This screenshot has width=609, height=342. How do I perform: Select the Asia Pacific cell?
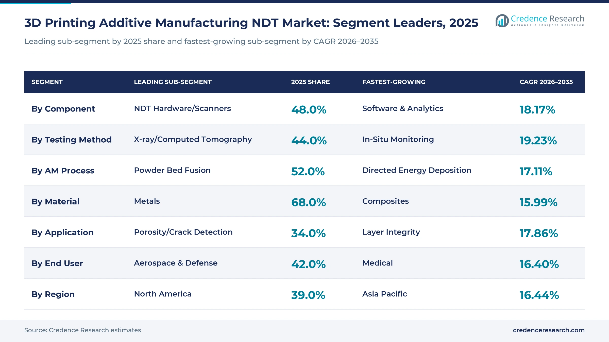[x=385, y=294]
